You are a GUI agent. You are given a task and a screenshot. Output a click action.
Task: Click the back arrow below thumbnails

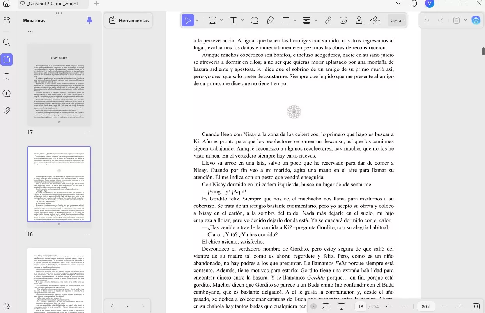tap(112, 306)
